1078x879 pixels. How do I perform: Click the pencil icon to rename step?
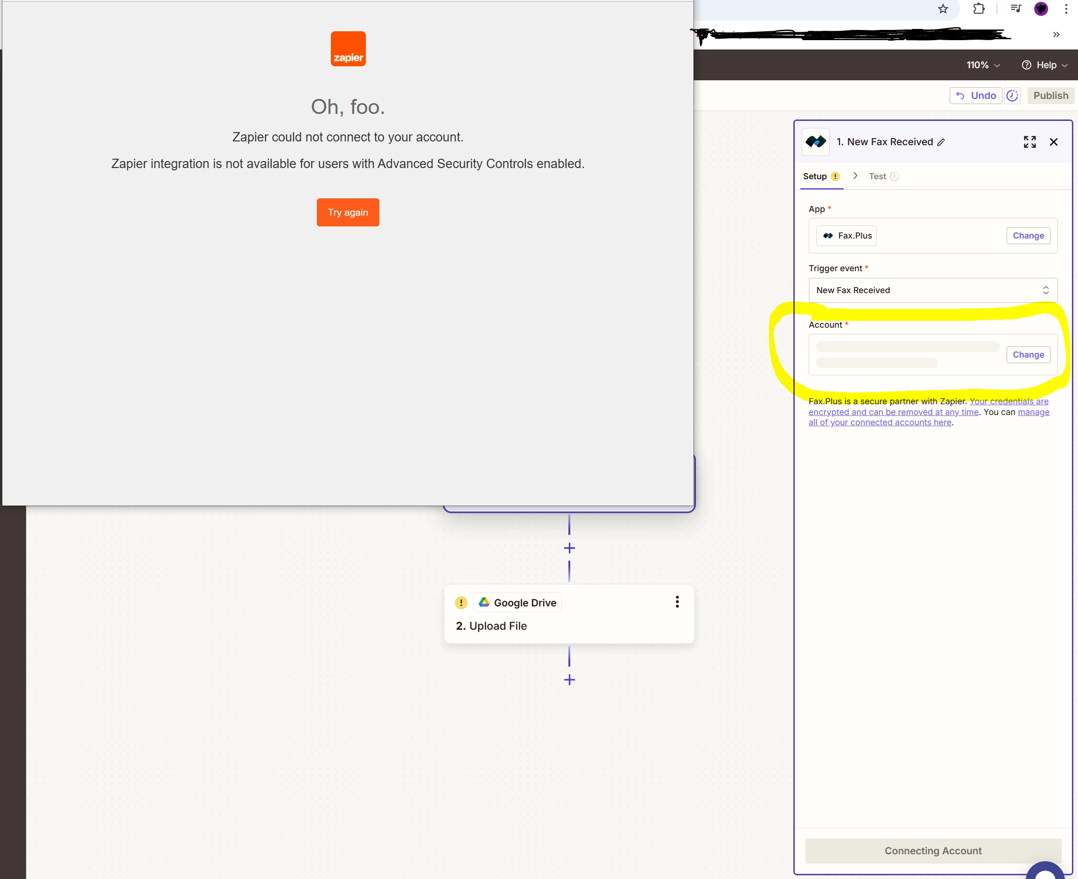941,142
